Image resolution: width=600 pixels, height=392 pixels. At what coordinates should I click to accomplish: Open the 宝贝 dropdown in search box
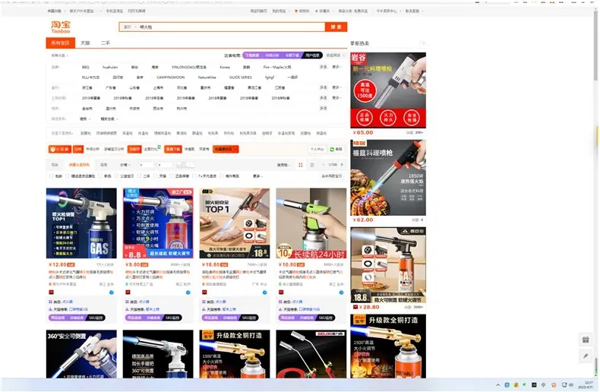tap(129, 27)
